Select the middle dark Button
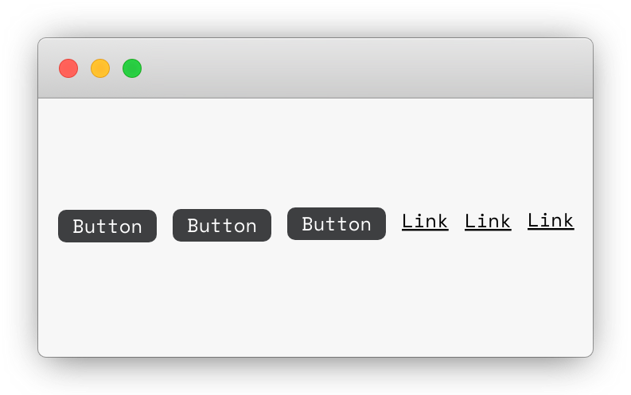This screenshot has height=395, width=631. (222, 225)
